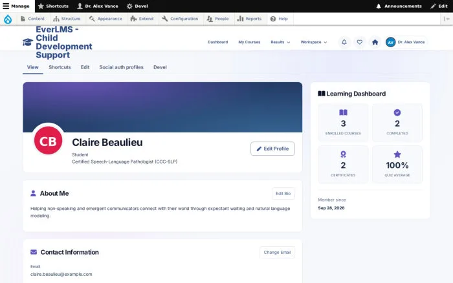This screenshot has height=283, width=453.
Task: Open the Configuration admin menu
Action: pyautogui.click(x=180, y=19)
